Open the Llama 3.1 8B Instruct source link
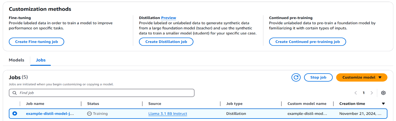396x121 pixels. click(x=168, y=114)
